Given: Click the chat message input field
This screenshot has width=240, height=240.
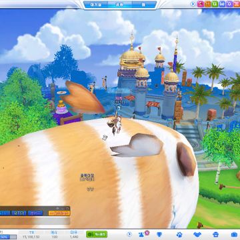Looking at the screenshot, I should (35, 221).
